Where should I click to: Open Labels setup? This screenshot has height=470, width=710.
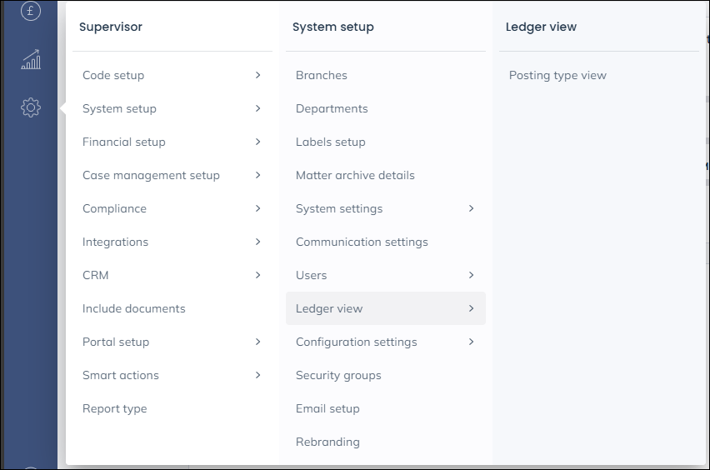331,142
